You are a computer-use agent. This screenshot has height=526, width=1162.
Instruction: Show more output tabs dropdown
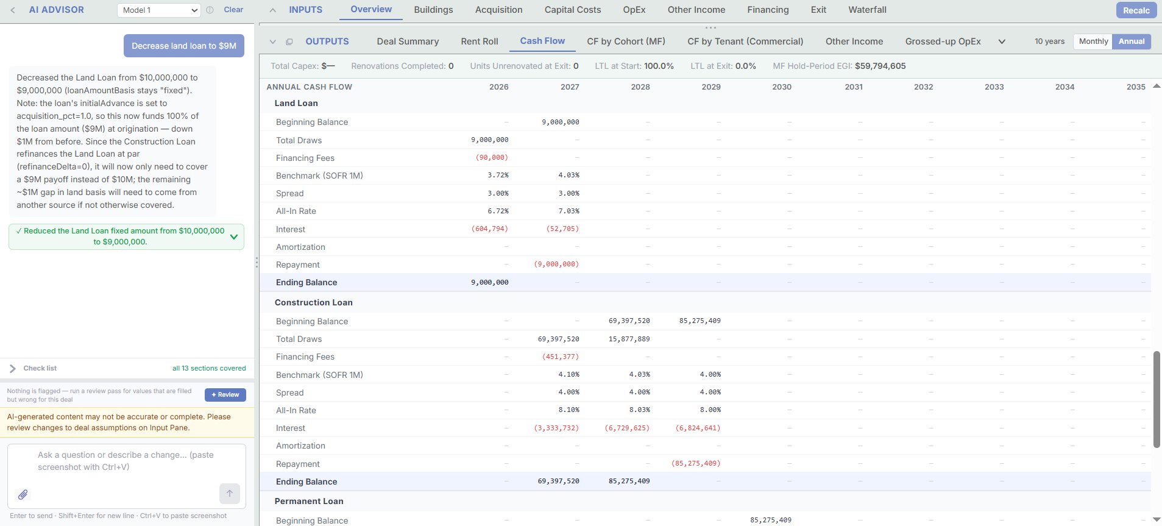[x=1001, y=41]
